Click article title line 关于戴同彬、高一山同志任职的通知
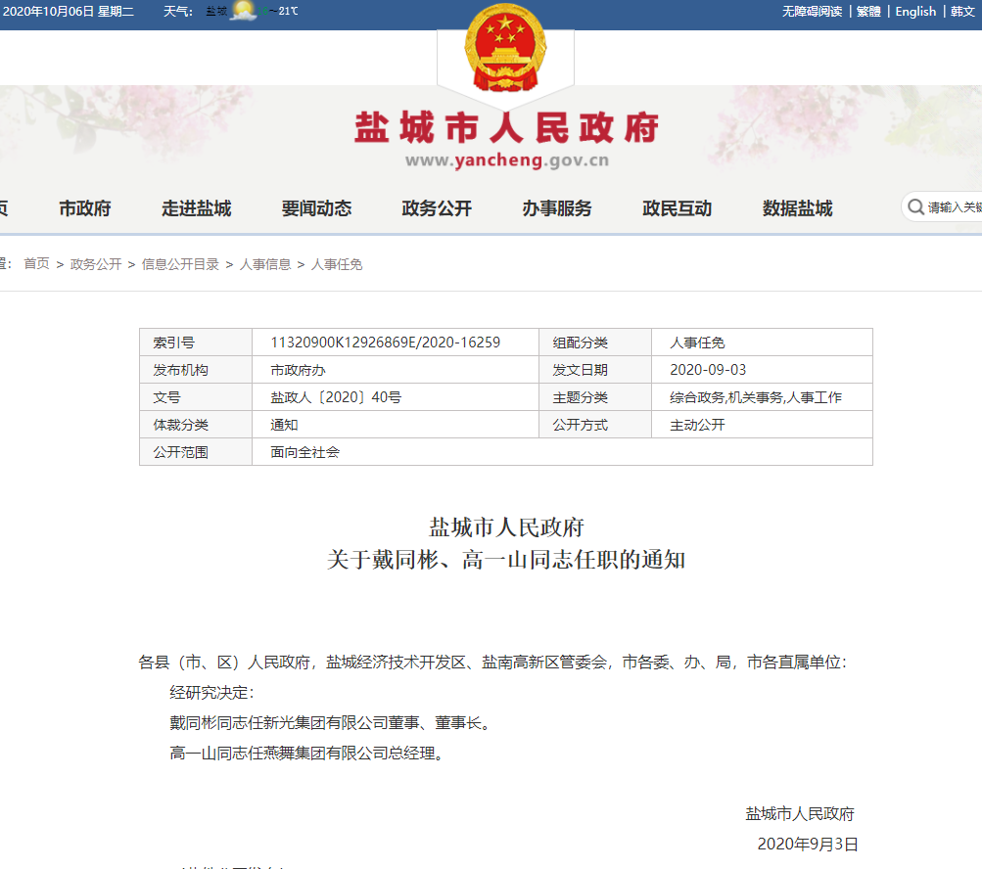The width and height of the screenshot is (982, 869). point(506,560)
